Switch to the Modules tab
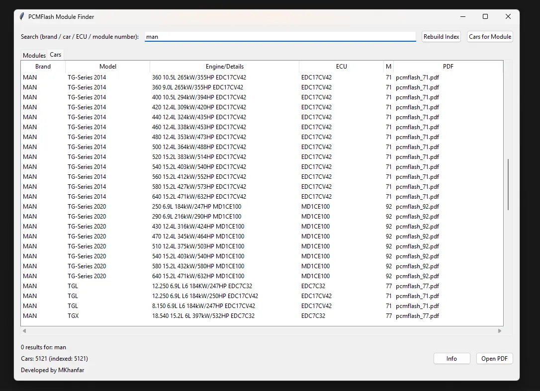Screen dimensions: 540x391 click(34, 55)
